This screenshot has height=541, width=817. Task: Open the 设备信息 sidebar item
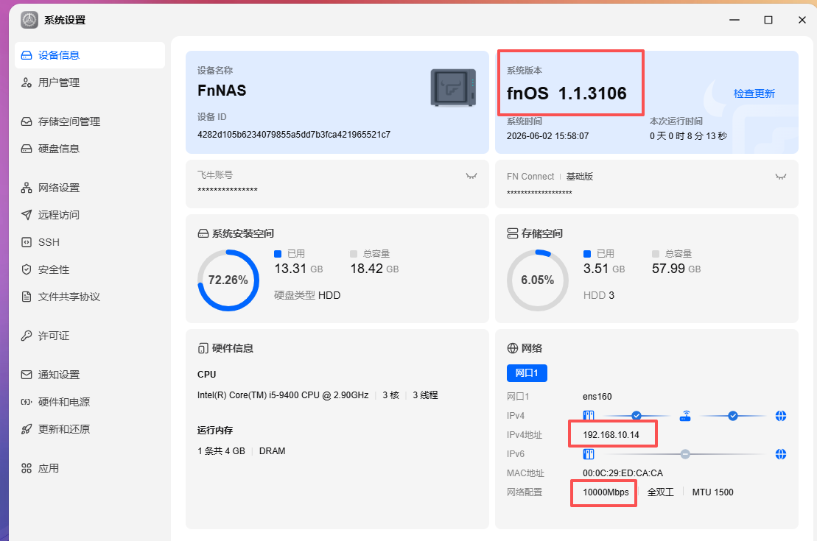coord(90,55)
